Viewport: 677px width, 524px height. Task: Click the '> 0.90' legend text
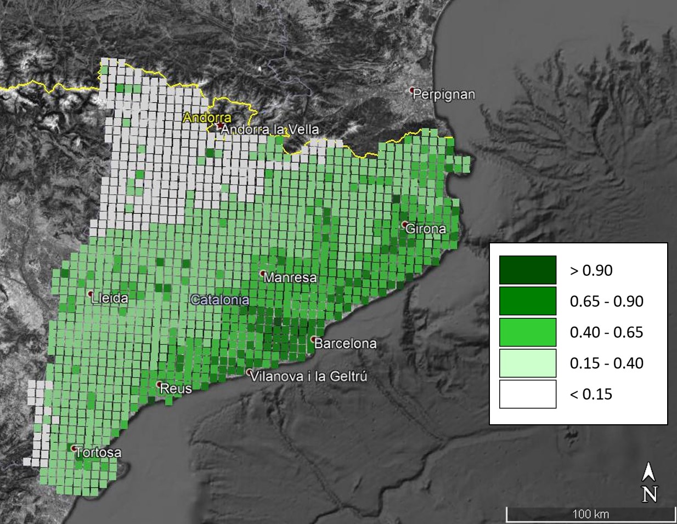point(591,270)
